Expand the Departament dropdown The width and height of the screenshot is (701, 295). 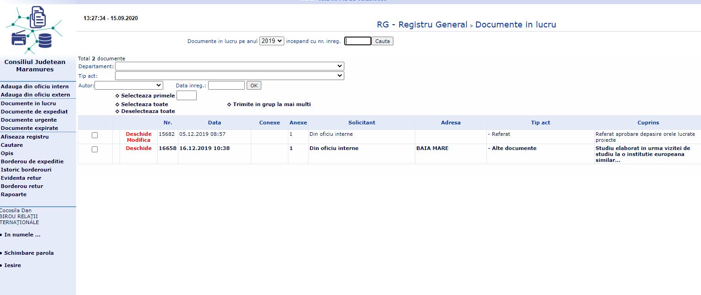tap(229, 66)
